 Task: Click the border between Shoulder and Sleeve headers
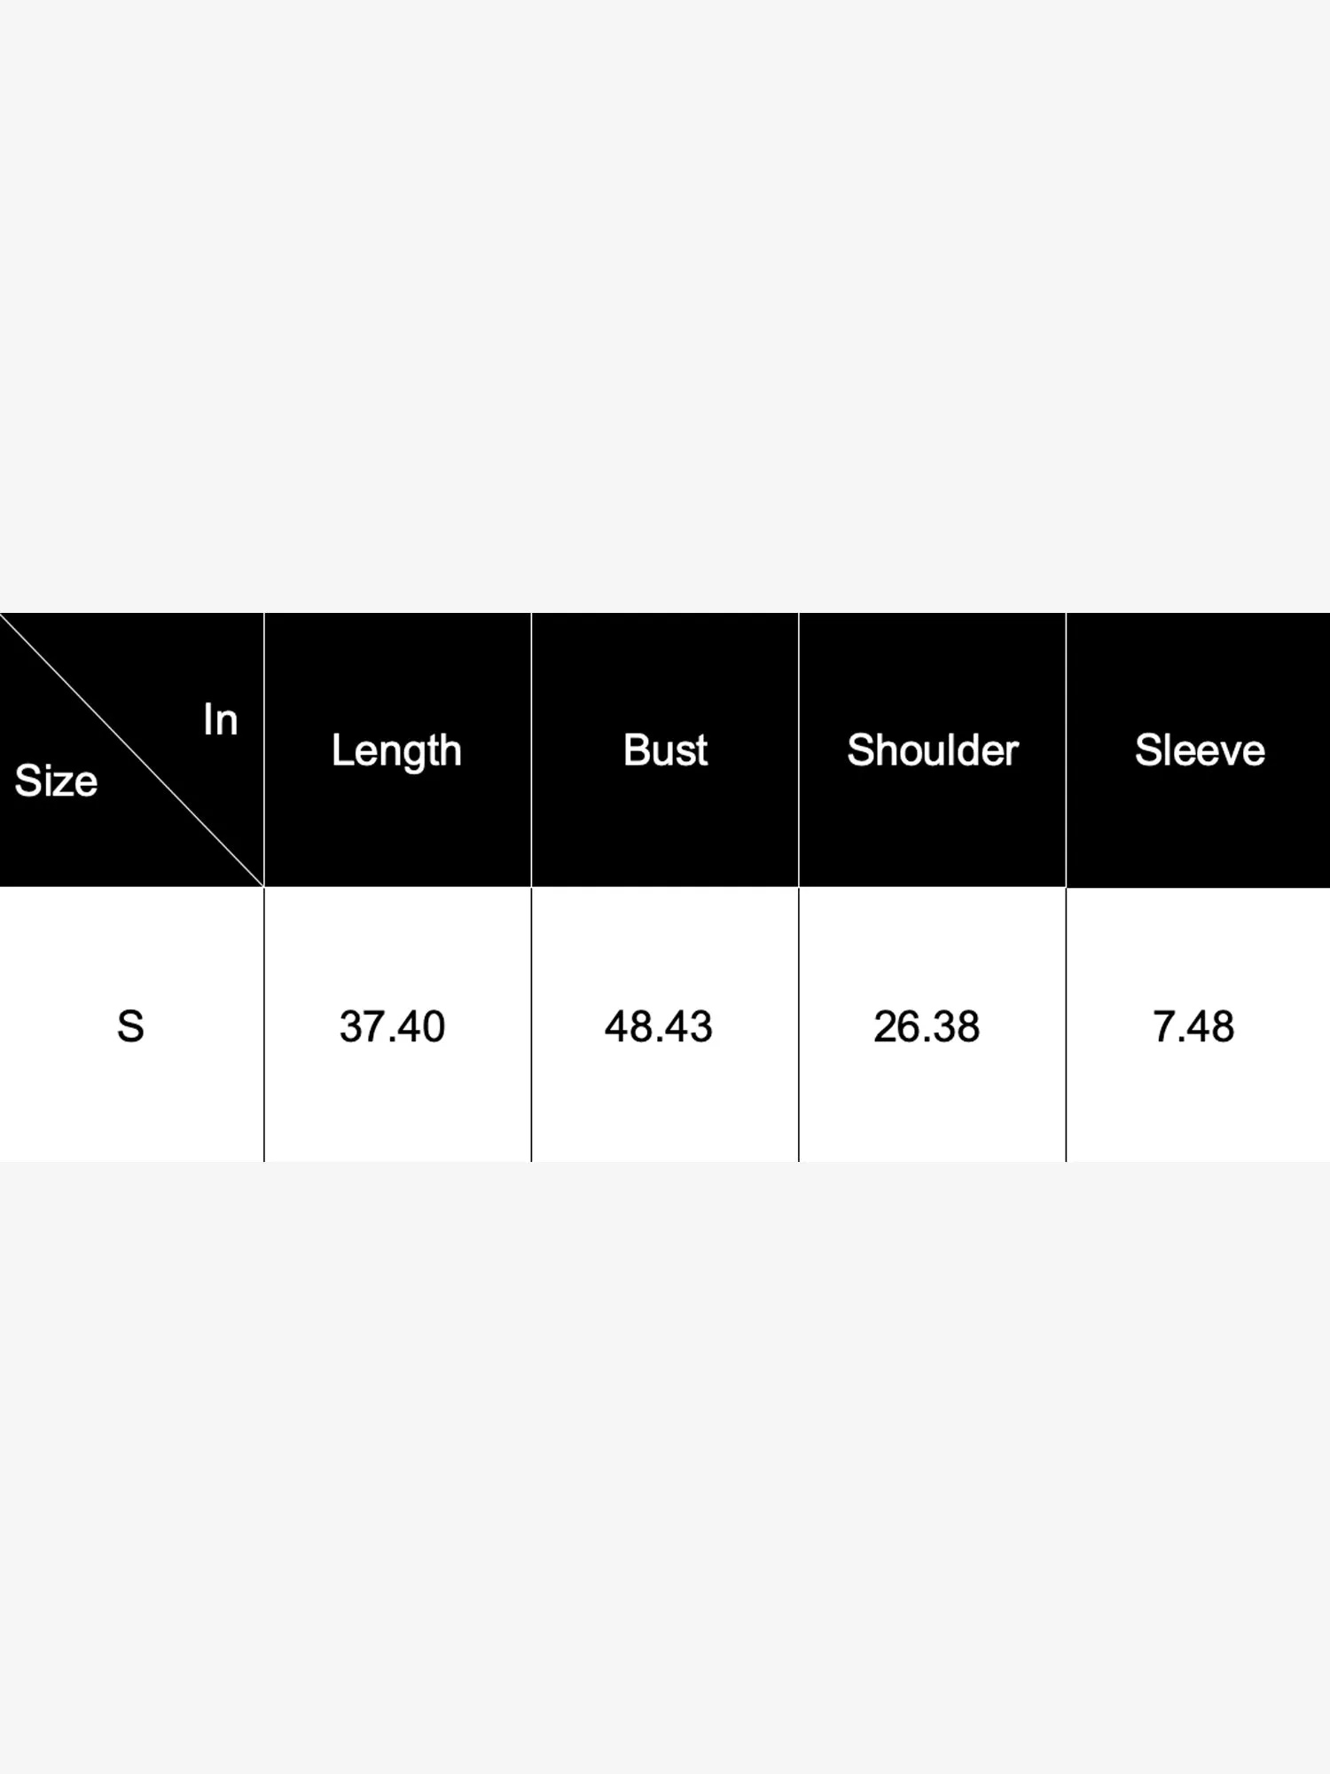(1066, 750)
